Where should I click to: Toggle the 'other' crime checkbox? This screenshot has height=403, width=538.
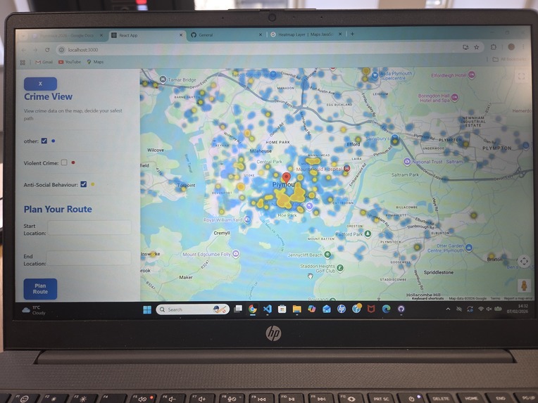[44, 141]
